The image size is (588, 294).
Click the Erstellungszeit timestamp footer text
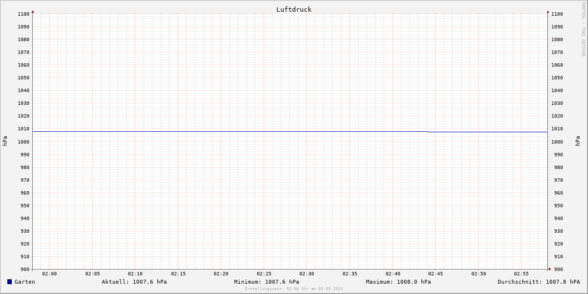(x=294, y=289)
